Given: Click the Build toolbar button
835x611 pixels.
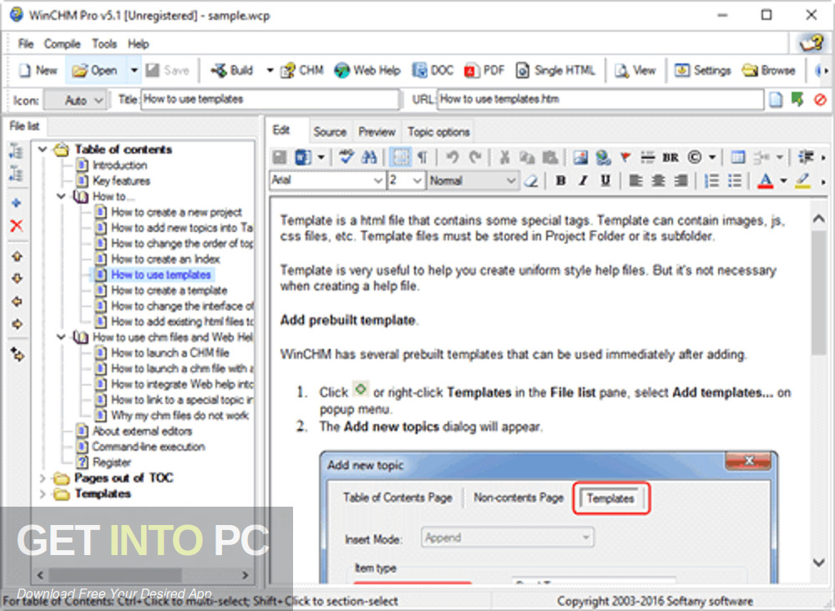Looking at the screenshot, I should [231, 70].
